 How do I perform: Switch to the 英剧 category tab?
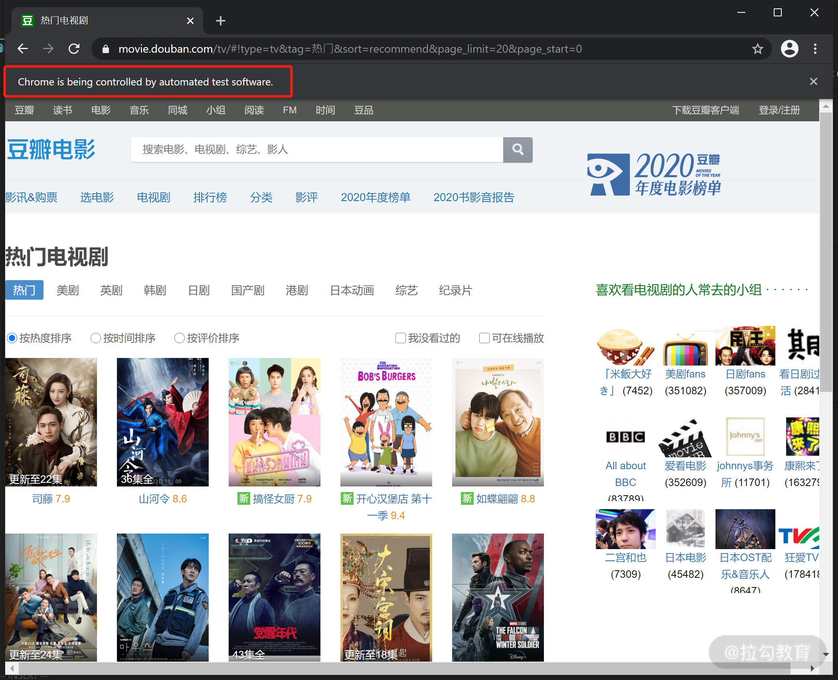point(111,290)
